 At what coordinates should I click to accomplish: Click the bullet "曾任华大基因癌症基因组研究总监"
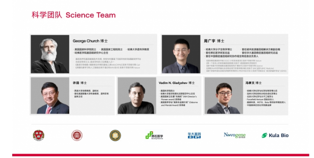click(259, 53)
